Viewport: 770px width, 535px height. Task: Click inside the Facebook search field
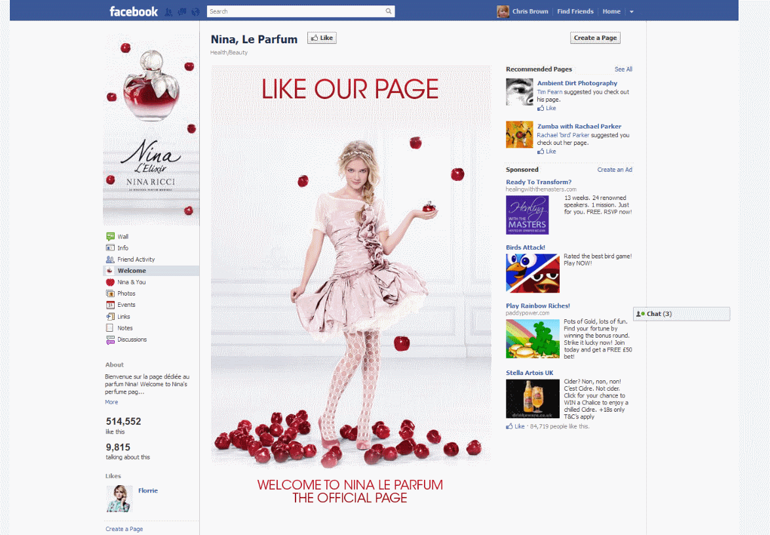point(295,11)
